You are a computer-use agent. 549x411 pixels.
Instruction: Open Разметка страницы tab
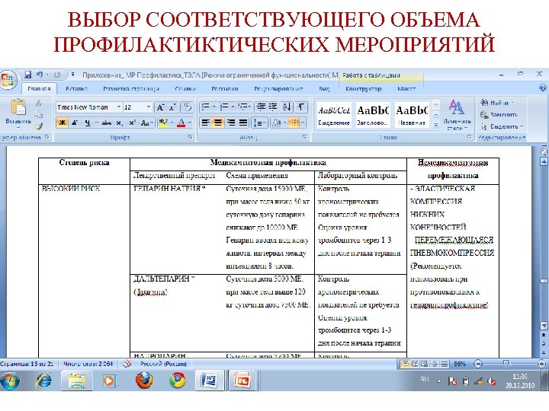click(131, 89)
